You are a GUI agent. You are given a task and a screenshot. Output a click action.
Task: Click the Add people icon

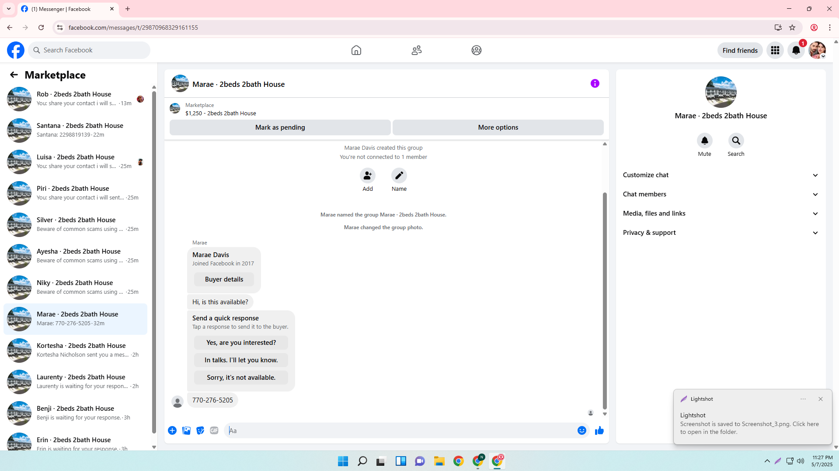point(368,175)
